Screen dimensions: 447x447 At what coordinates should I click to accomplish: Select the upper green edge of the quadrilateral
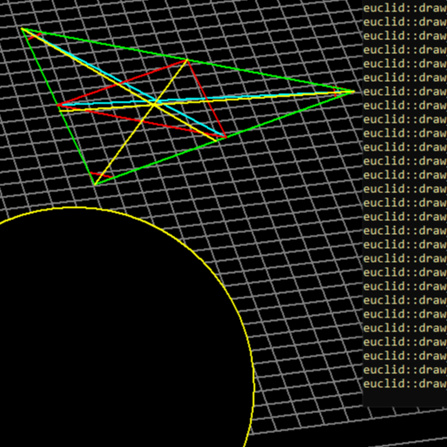[x=188, y=60]
